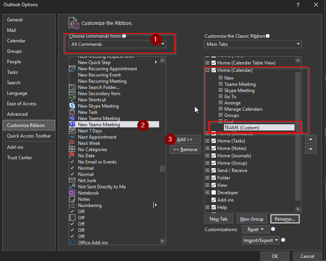
Task: Click the info icon next to Import/Export
Action: (x=283, y=240)
